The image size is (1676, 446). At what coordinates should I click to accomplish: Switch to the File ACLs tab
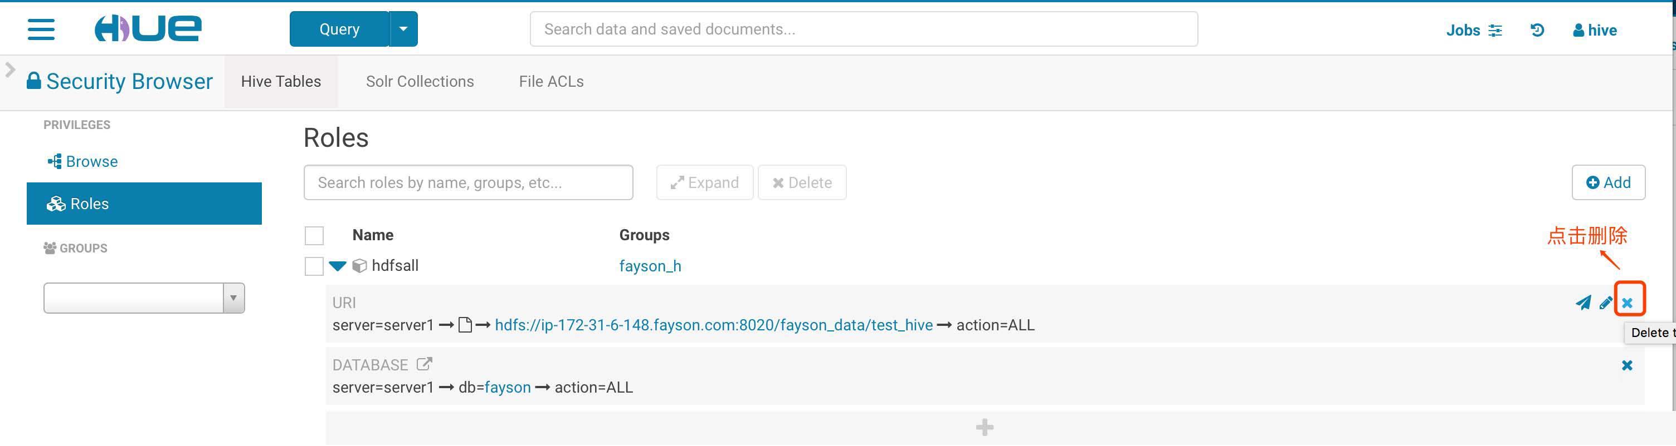pyautogui.click(x=551, y=82)
